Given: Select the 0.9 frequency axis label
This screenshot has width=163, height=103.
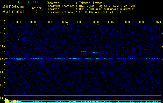Looking at the screenshot, I should point(2,59).
